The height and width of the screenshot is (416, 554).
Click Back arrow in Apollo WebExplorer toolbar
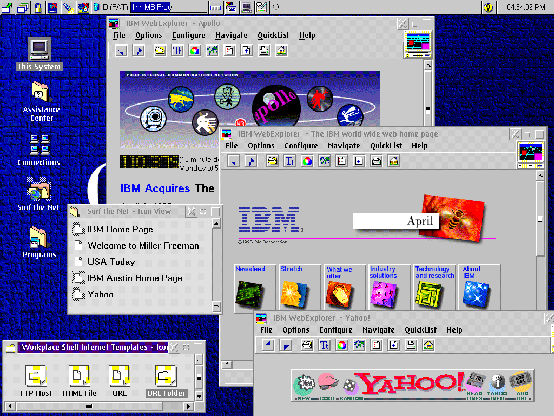121,50
